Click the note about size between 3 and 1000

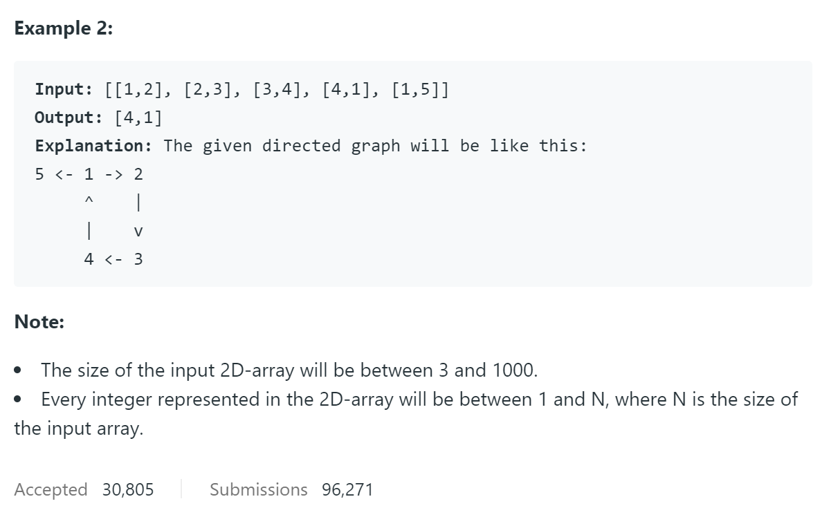coord(289,370)
